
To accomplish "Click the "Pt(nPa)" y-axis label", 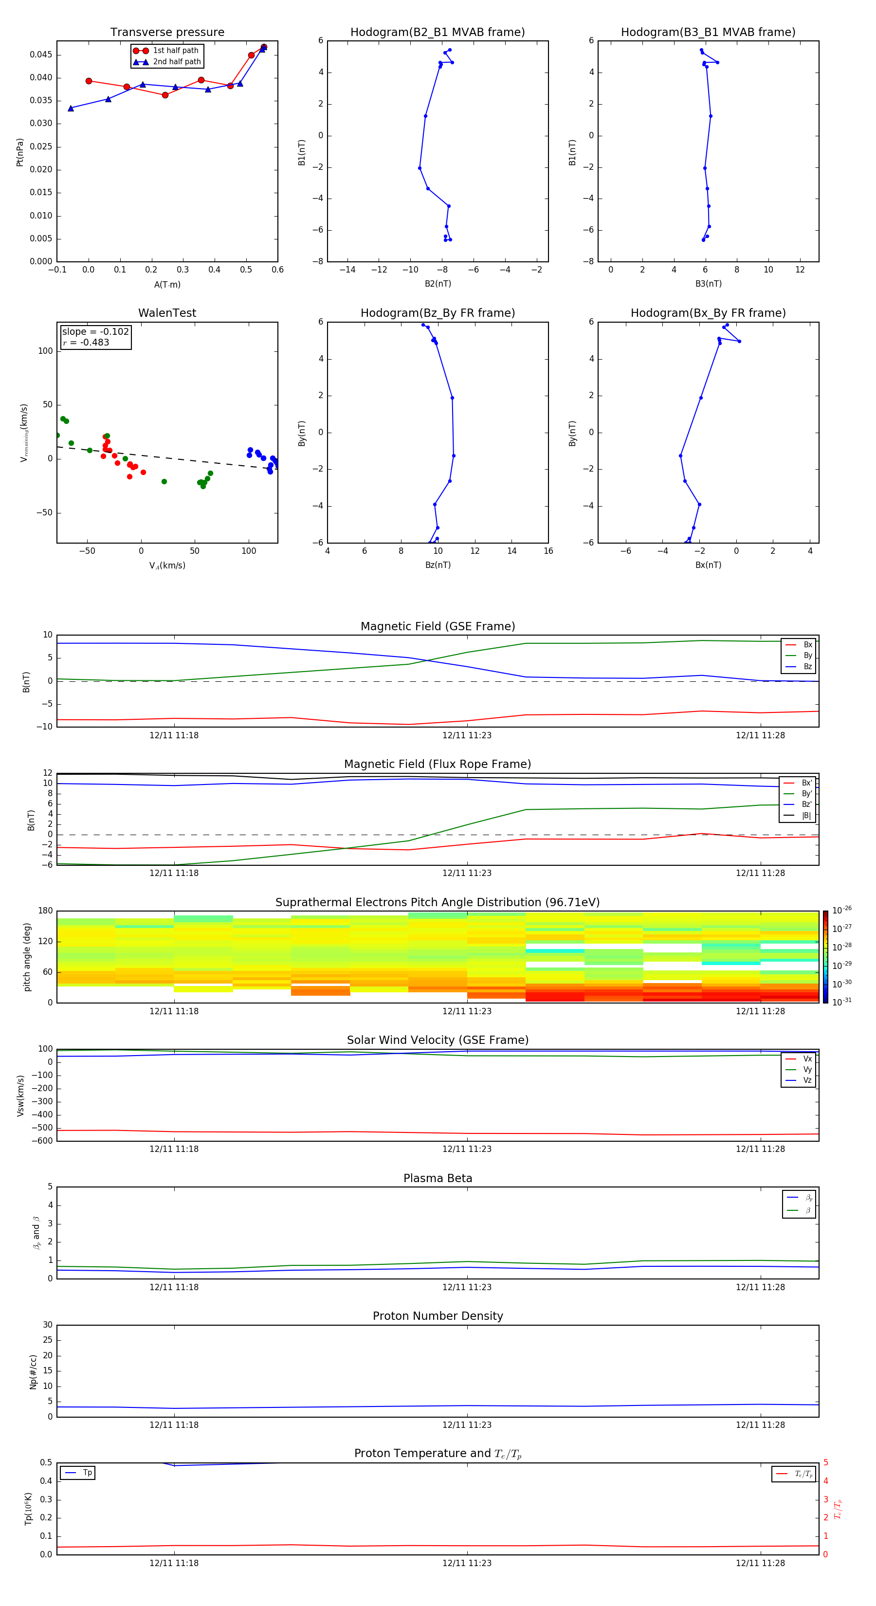I will coord(20,151).
